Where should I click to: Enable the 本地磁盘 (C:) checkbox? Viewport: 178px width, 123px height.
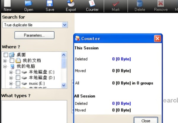click(x=18, y=72)
